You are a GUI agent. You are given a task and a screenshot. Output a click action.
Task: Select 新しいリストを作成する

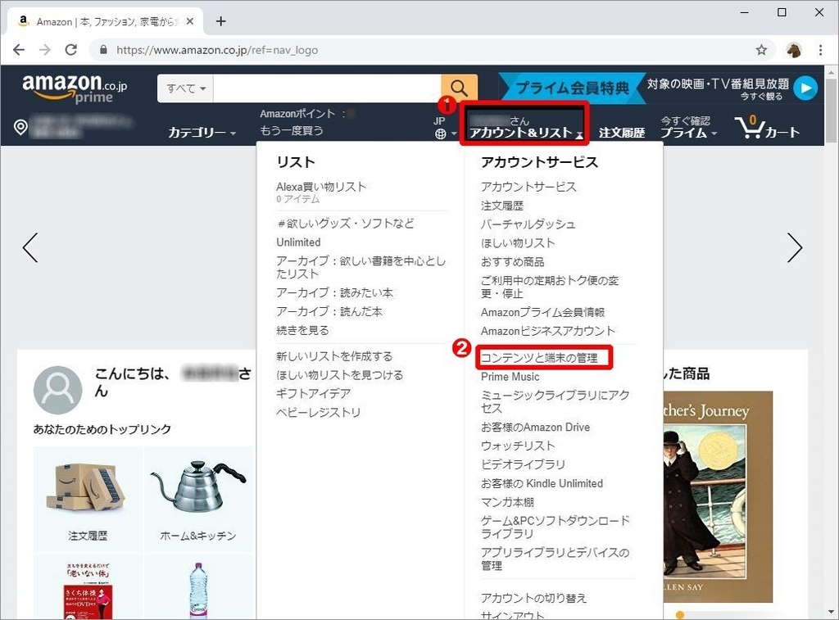pos(334,356)
